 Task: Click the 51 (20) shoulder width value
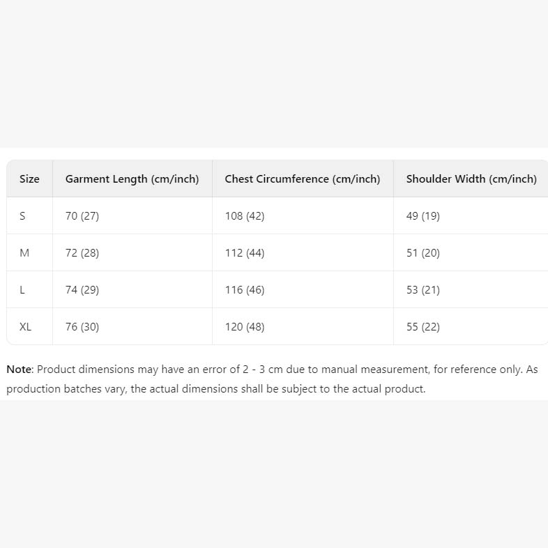(x=423, y=253)
